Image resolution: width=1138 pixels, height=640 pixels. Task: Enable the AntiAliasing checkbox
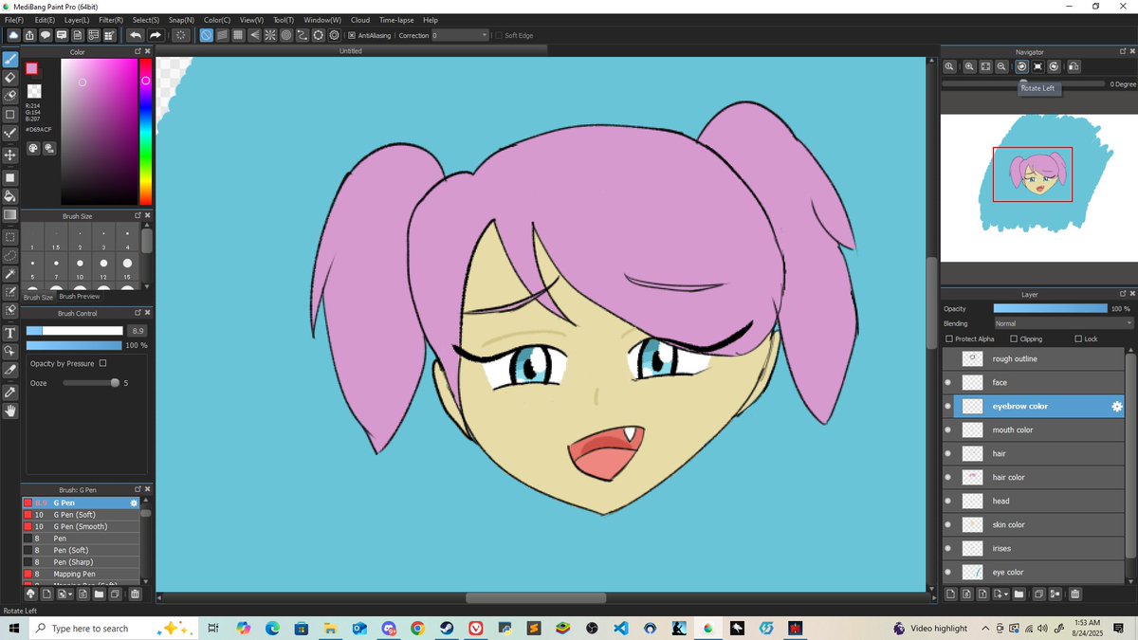(x=352, y=35)
